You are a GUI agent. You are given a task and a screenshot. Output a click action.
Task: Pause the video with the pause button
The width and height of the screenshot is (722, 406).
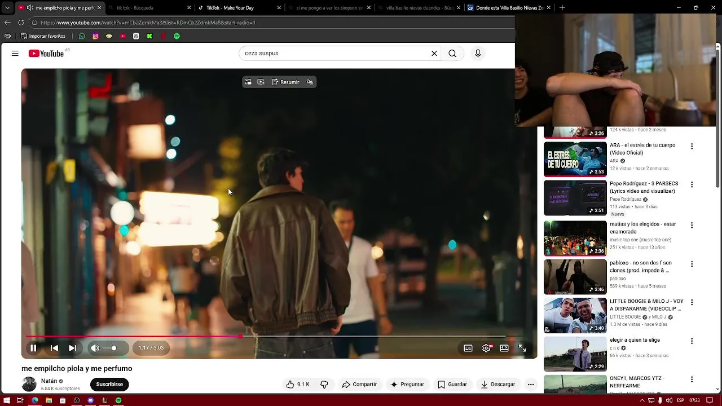[33, 348]
